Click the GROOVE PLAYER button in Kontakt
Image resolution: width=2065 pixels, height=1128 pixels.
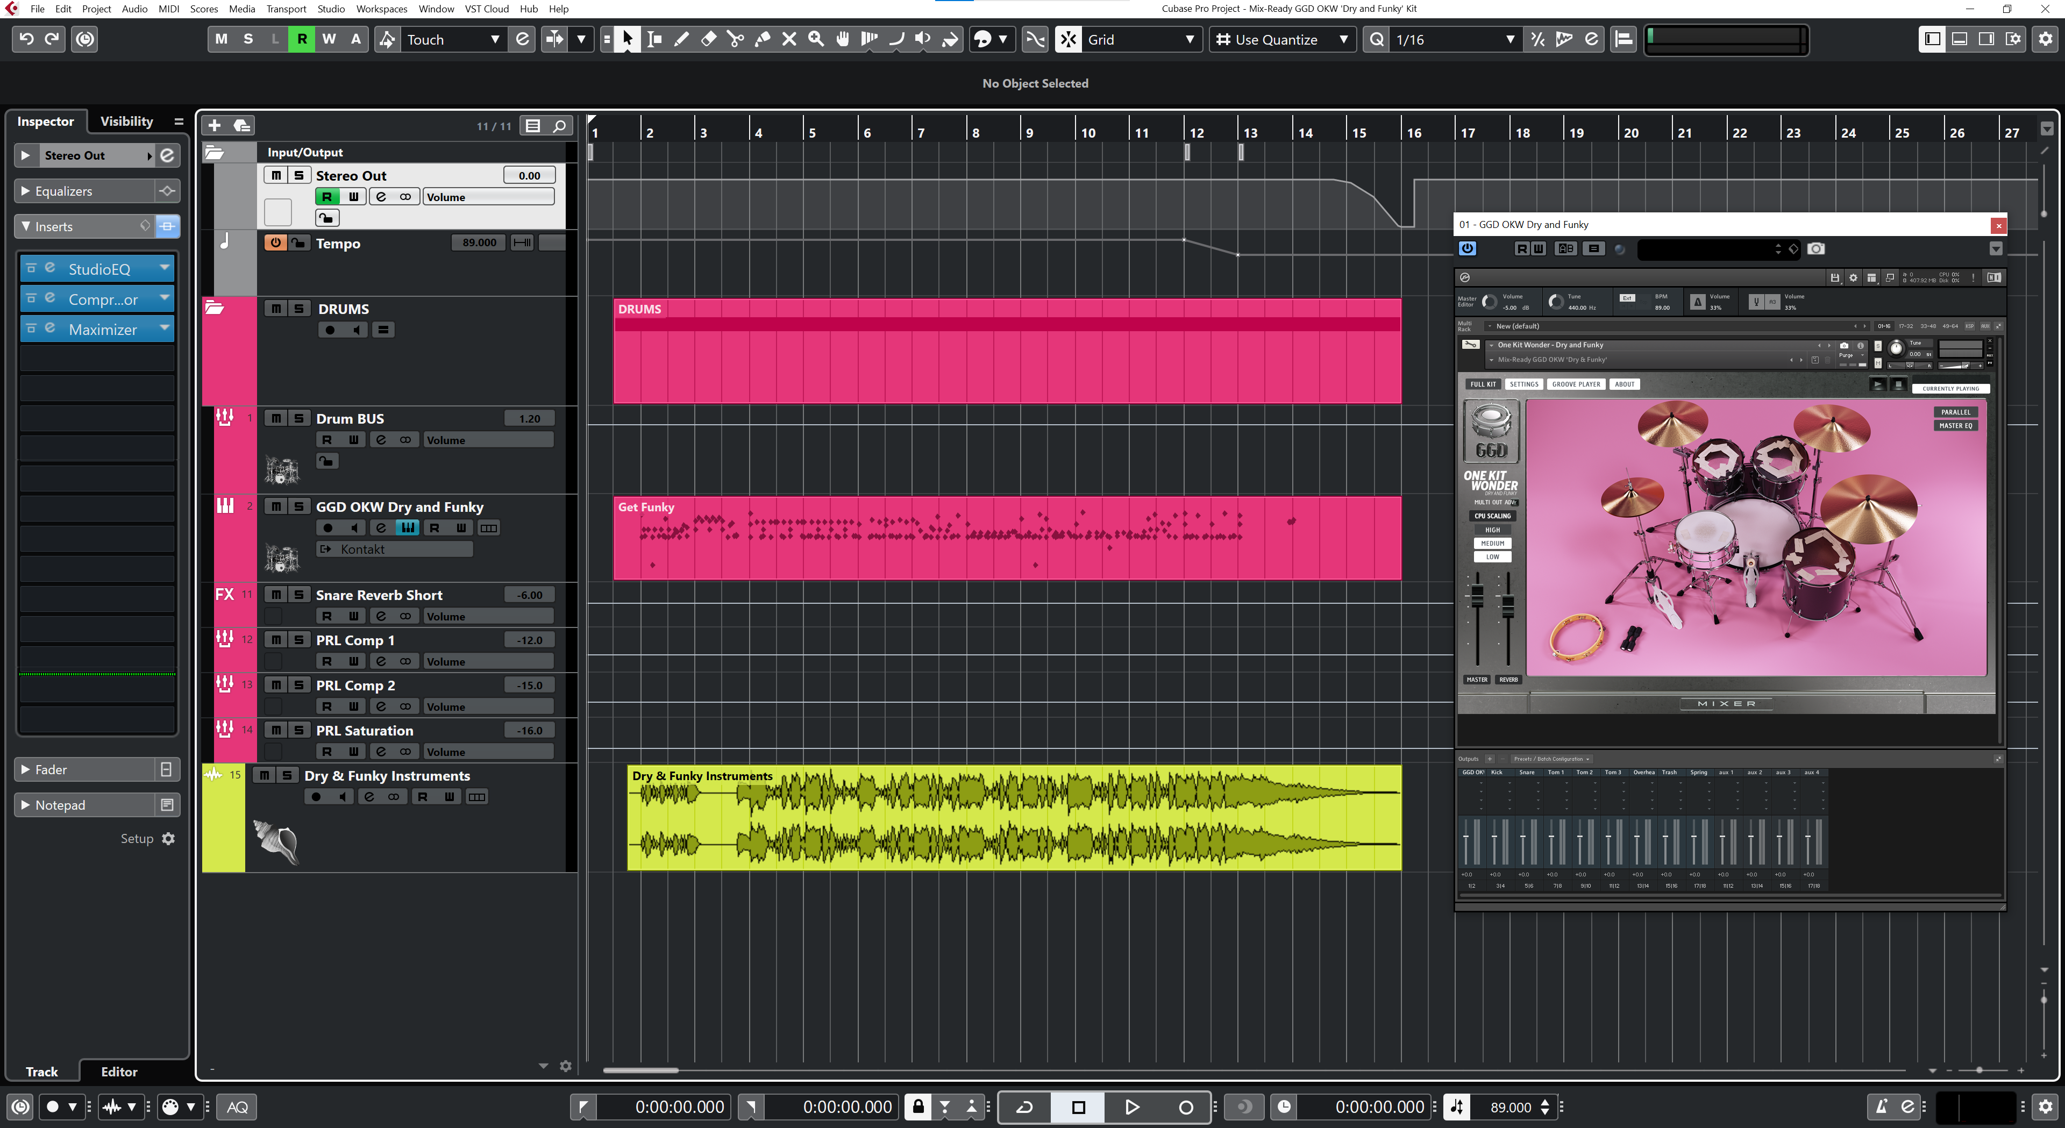[x=1575, y=384]
